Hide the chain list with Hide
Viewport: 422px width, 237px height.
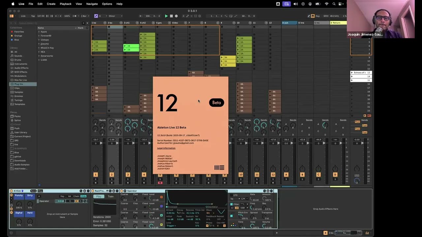point(83,196)
